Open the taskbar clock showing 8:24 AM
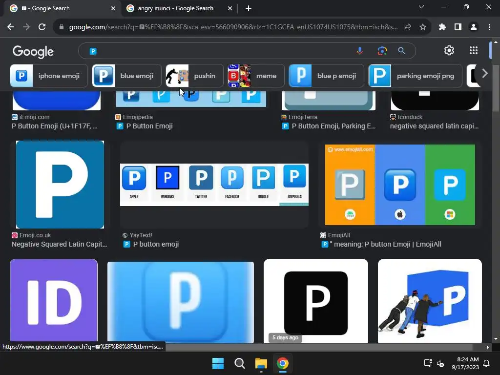 (465, 363)
